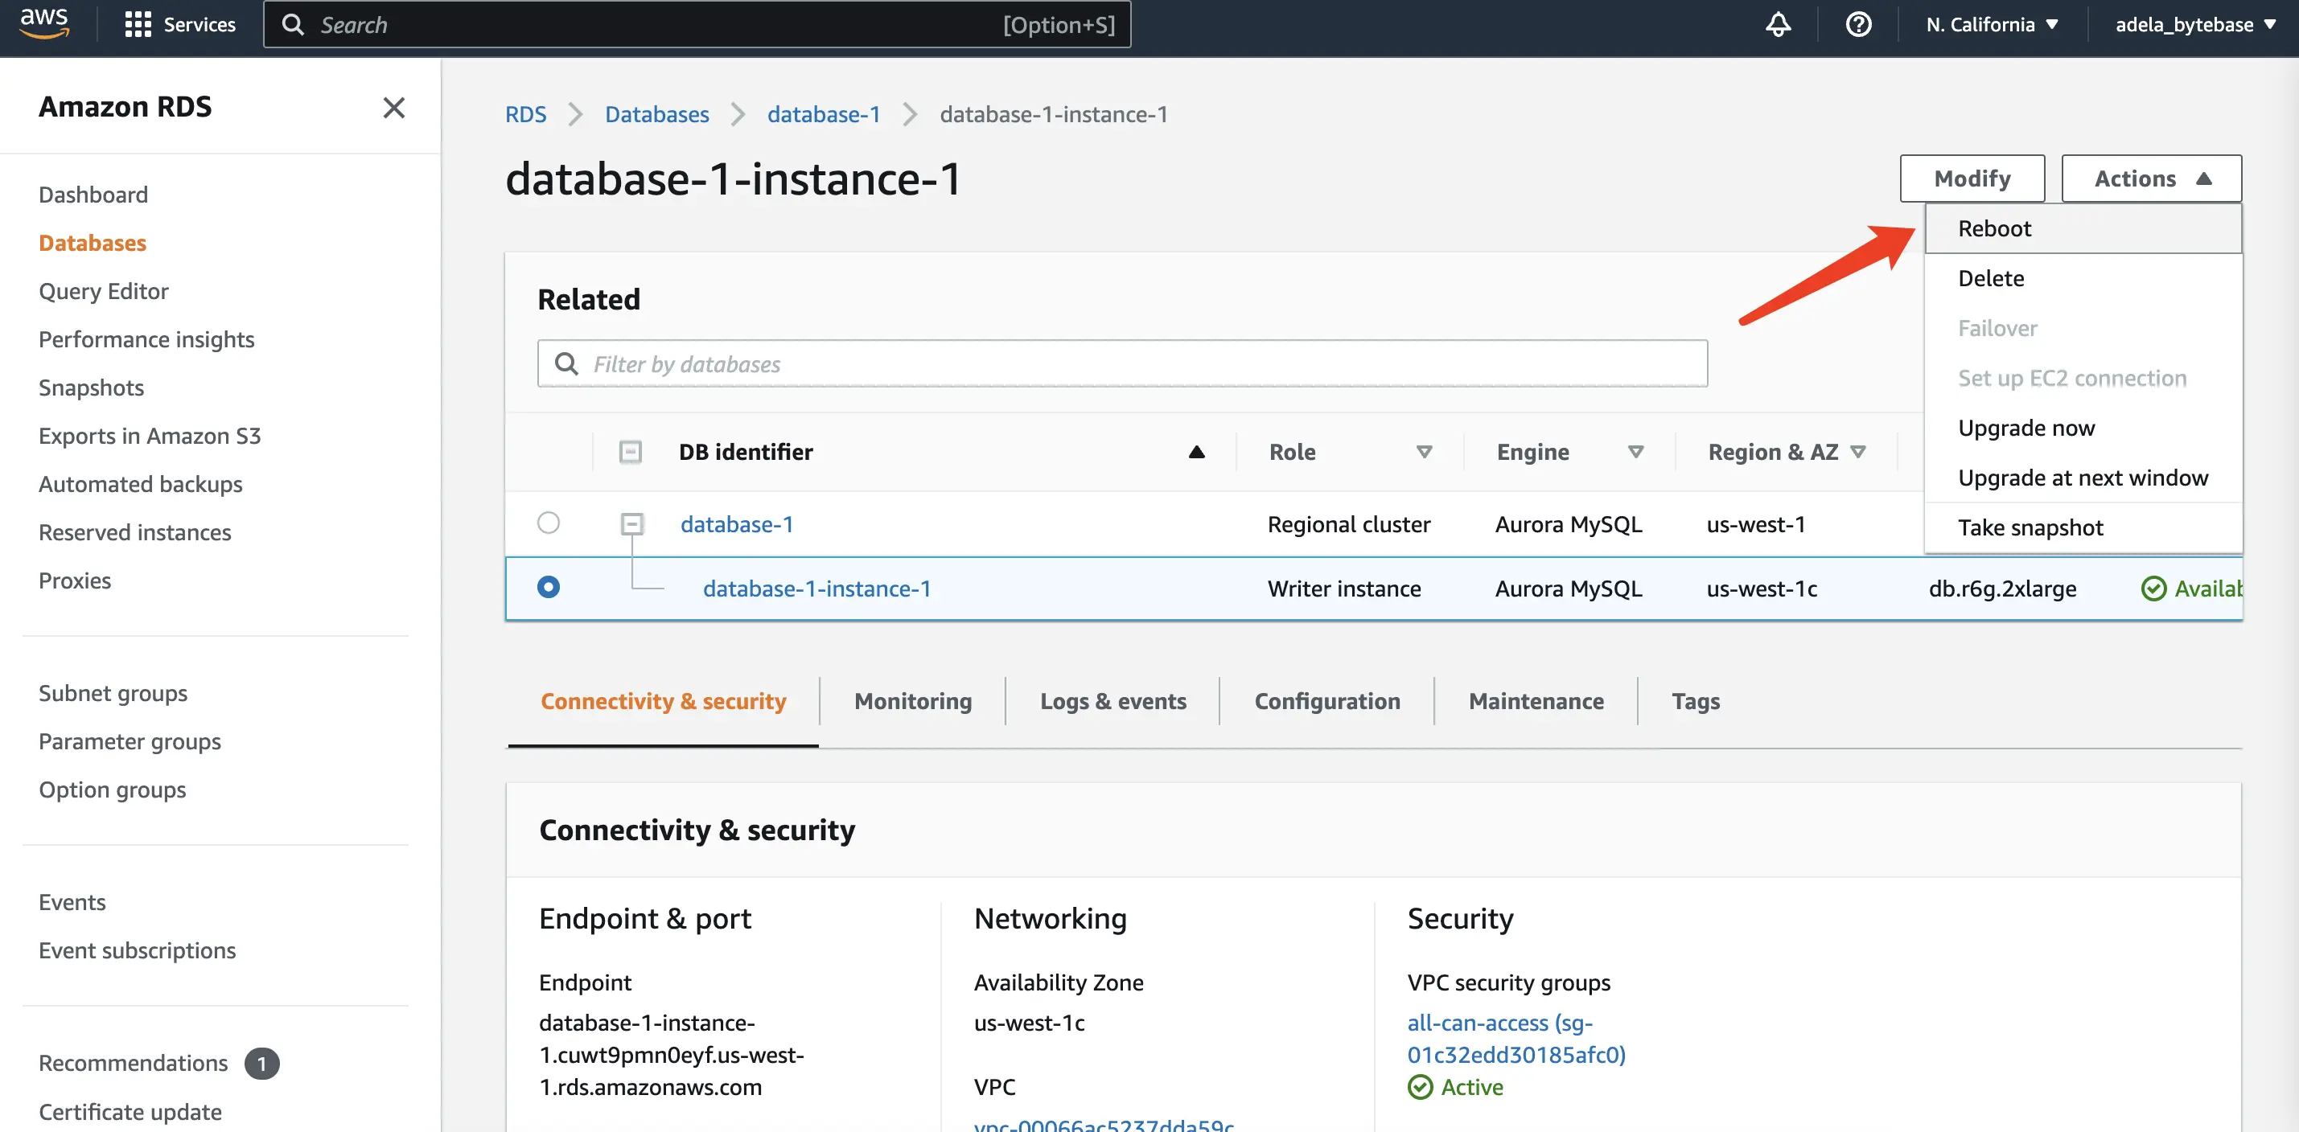Viewport: 2299px width, 1132px height.
Task: Open Exports in Amazon S3
Action: click(x=149, y=435)
